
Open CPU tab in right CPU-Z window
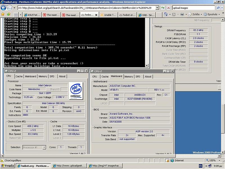point(94,77)
